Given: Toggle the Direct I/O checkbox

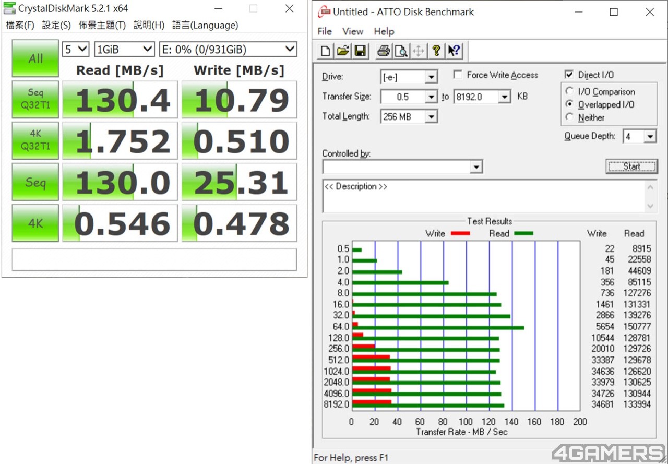Looking at the screenshot, I should 569,75.
